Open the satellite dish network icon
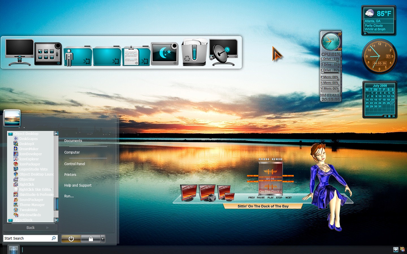407x254 pixels. pos(223,52)
